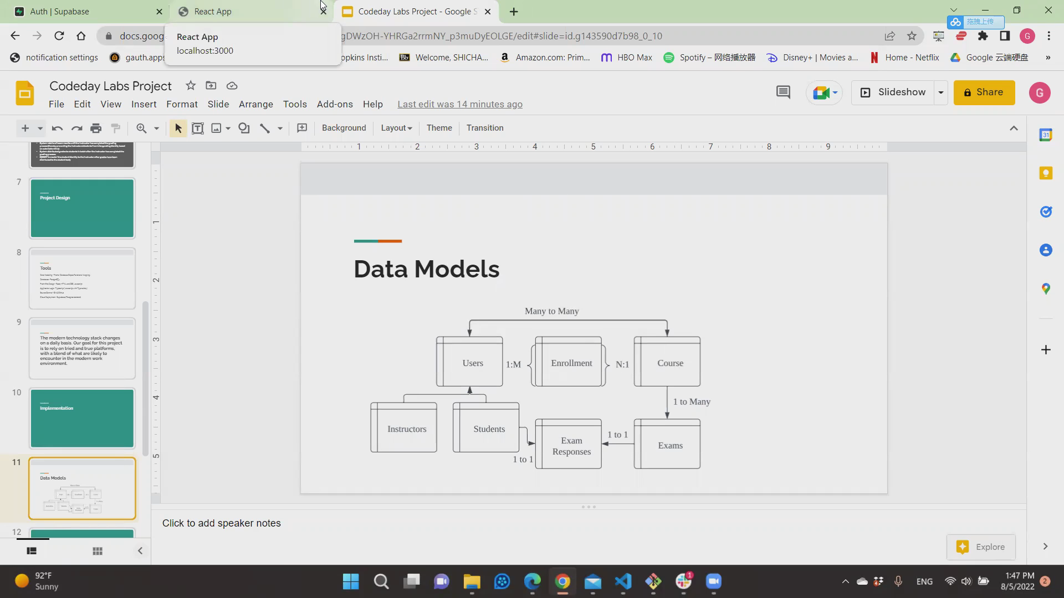Star the Codeday Labs Project document

click(x=191, y=86)
